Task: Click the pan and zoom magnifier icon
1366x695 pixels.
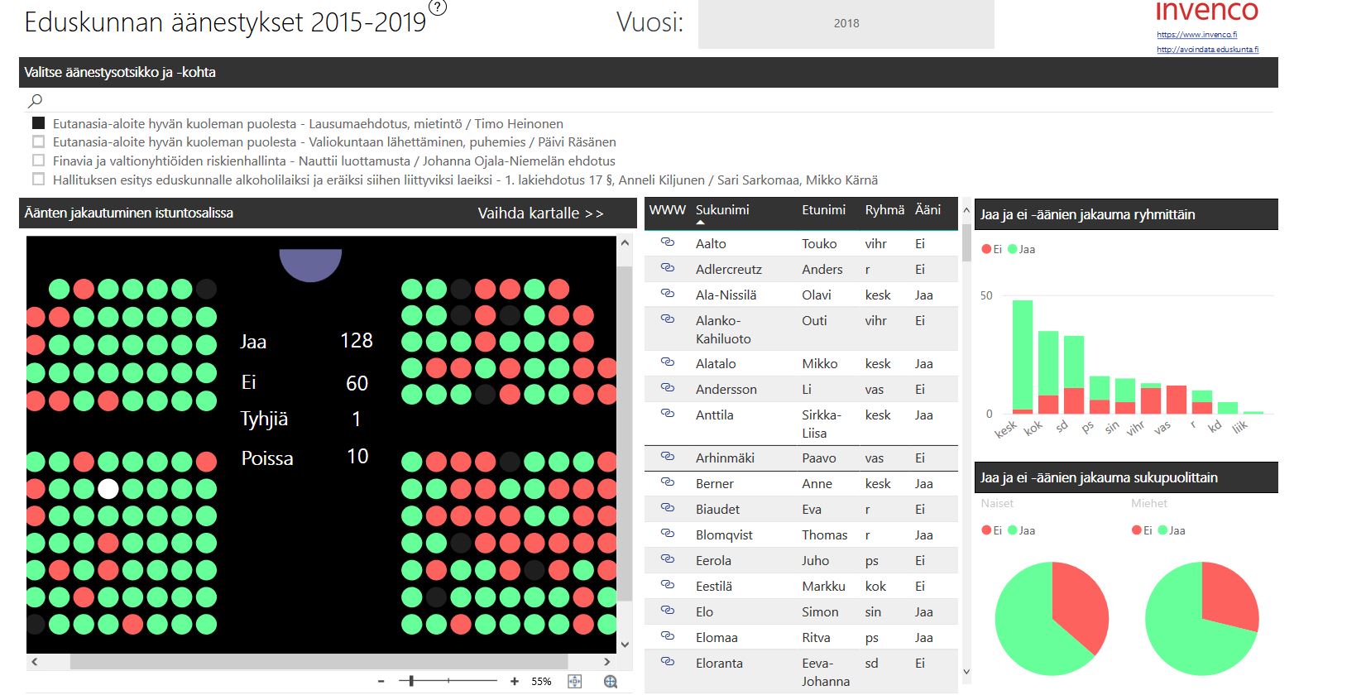Action: point(611,681)
